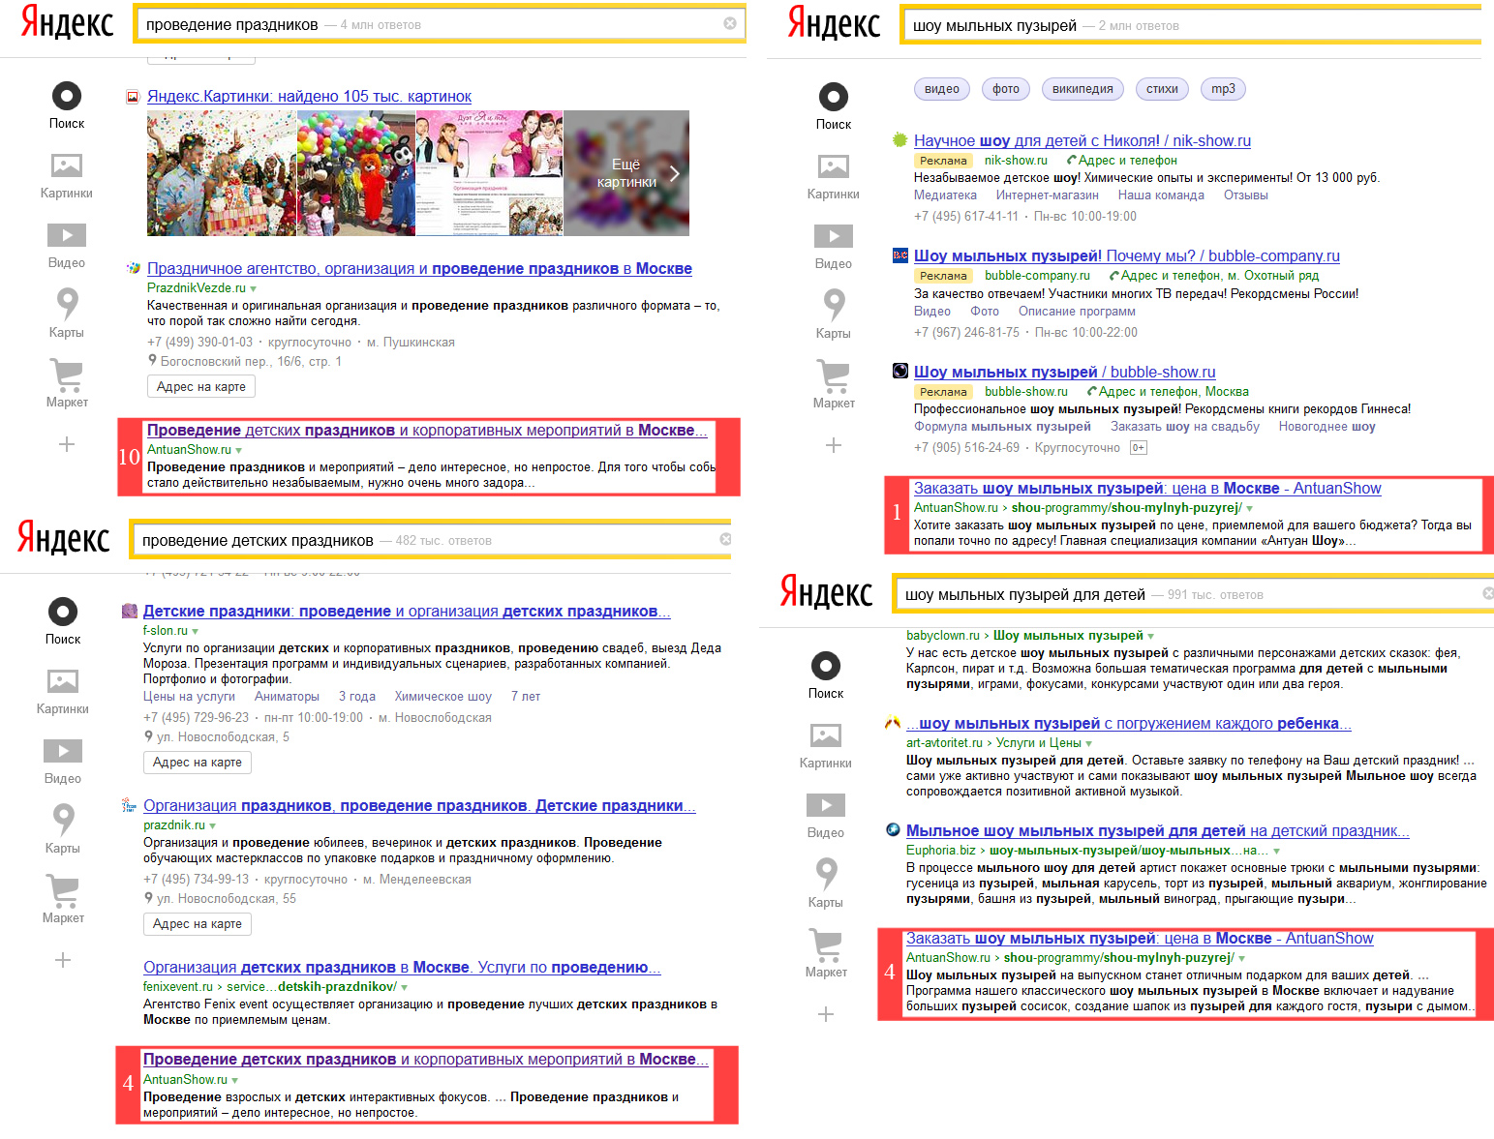Screen dimensions: 1494x1139
Task: Open Картинки icon beside the 991 тыс. ответов results
Action: tap(826, 735)
